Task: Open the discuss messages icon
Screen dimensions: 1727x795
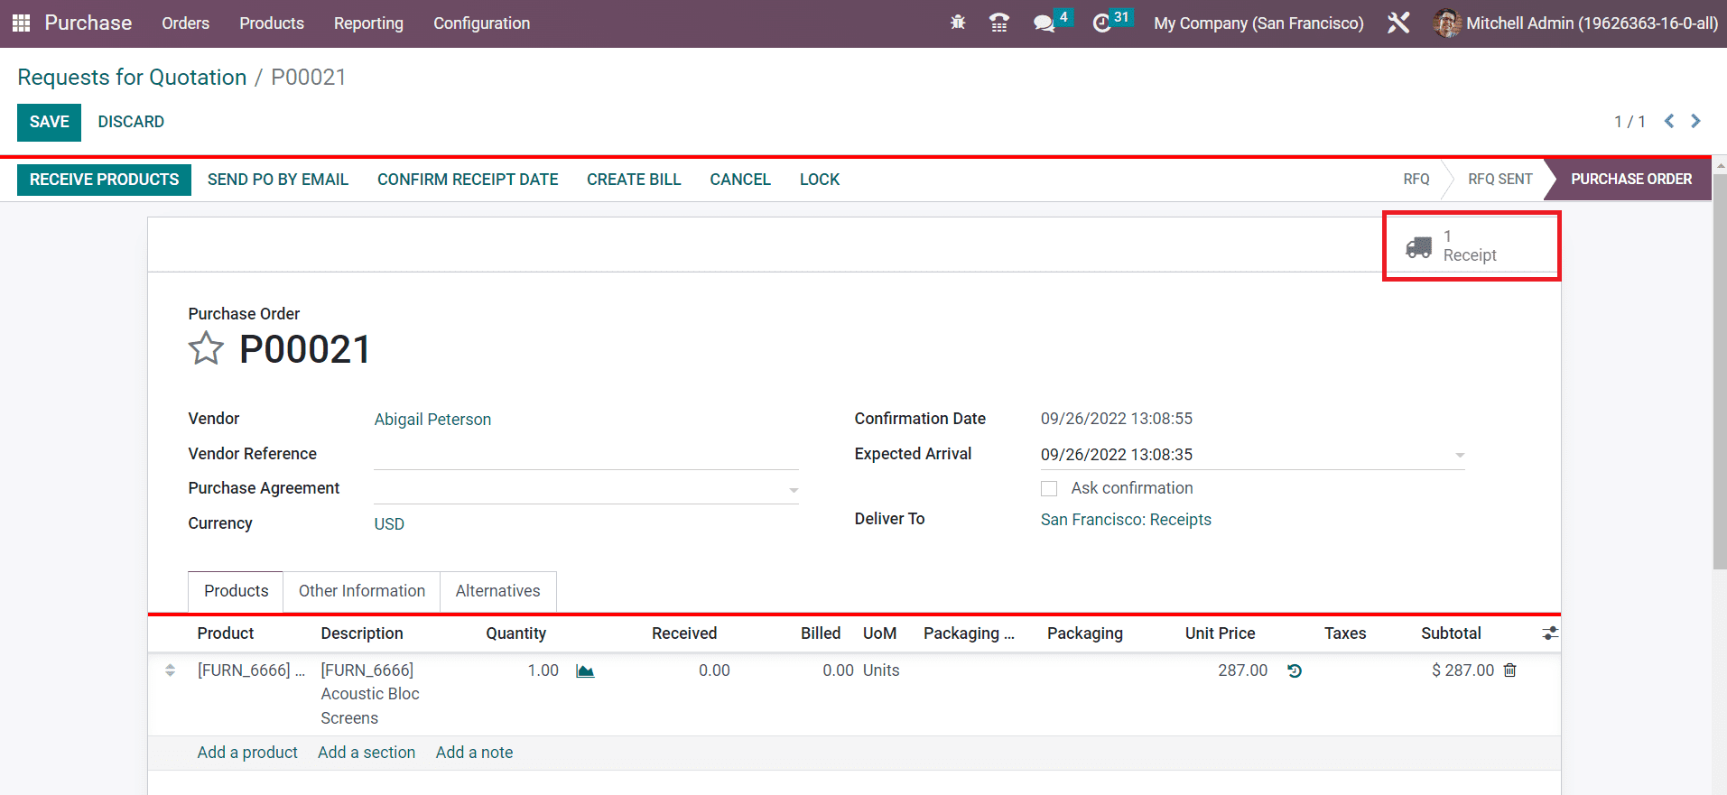Action: click(x=1044, y=23)
